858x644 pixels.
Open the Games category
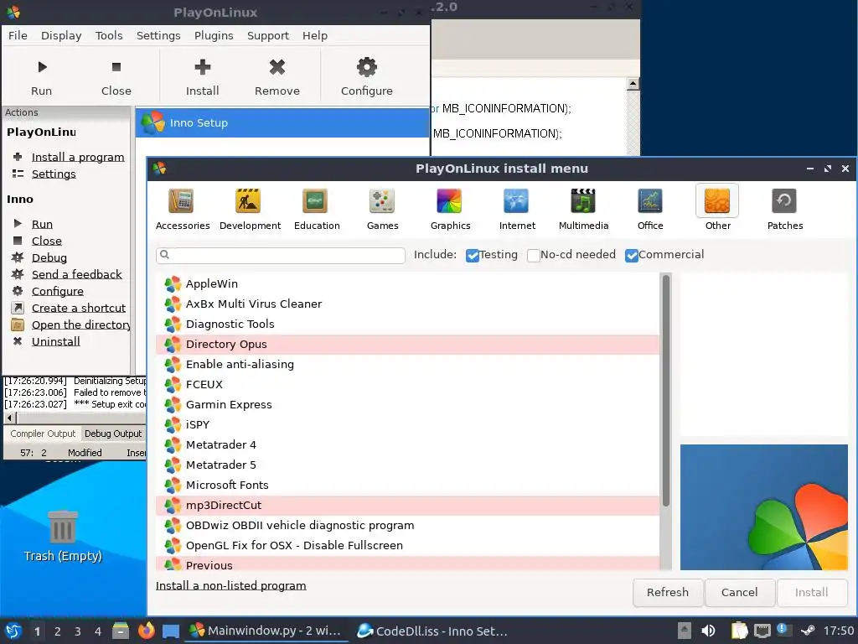382,209
